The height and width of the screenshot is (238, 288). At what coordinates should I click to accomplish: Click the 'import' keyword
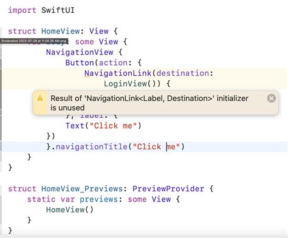(22, 10)
